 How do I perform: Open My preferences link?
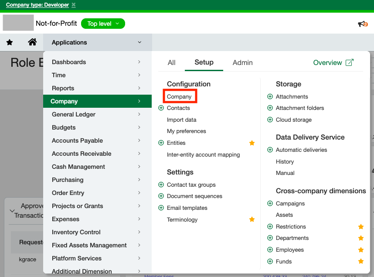pyautogui.click(x=186, y=131)
